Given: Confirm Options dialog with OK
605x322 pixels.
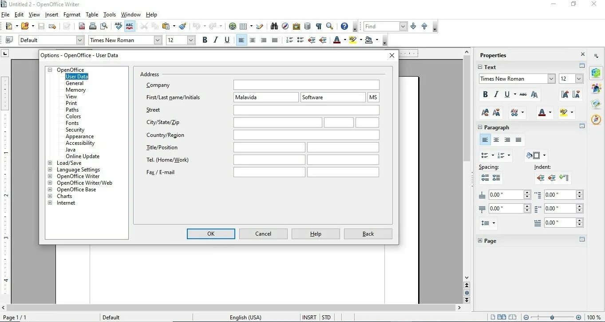Looking at the screenshot, I should [x=211, y=234].
